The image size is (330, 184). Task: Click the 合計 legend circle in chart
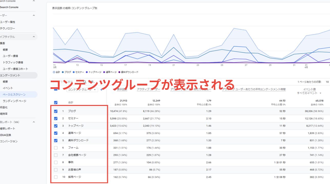tap(54, 72)
